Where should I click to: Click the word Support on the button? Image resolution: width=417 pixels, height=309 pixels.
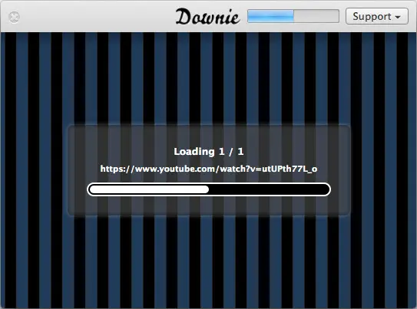(372, 16)
